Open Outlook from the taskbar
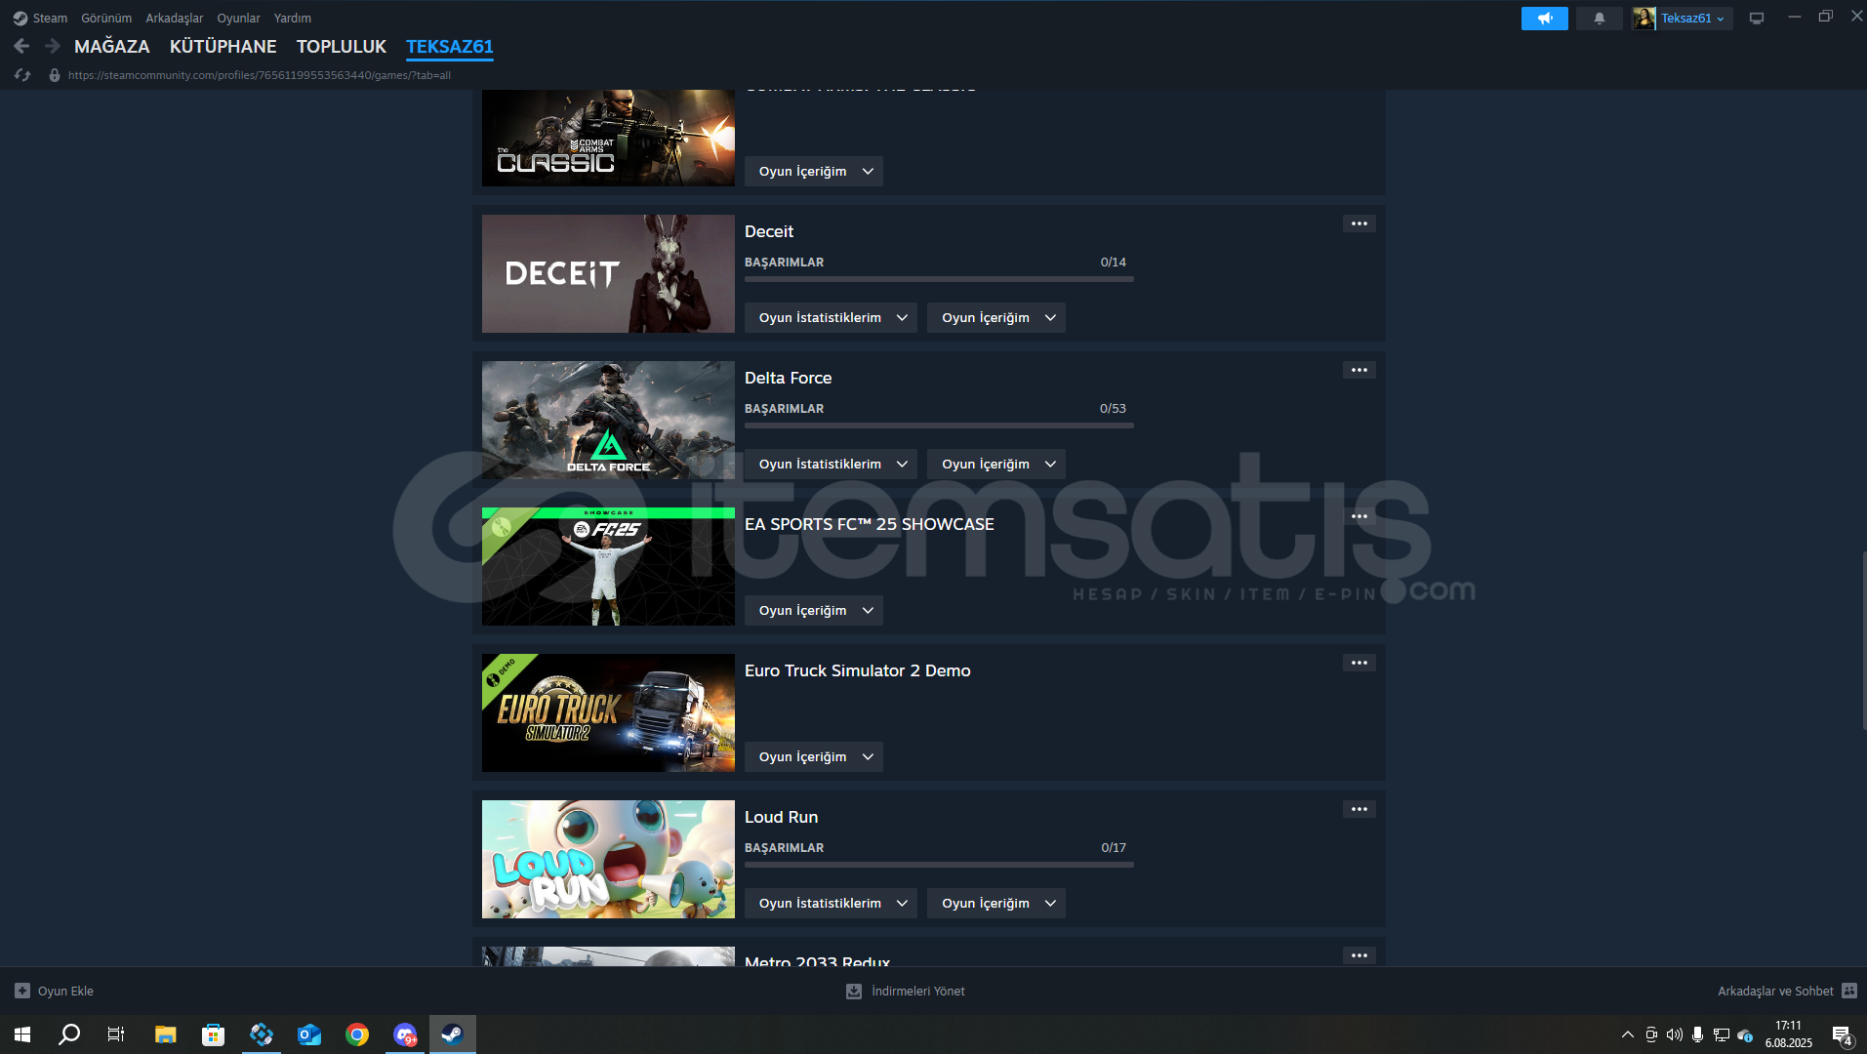This screenshot has height=1054, width=1867. [x=309, y=1034]
